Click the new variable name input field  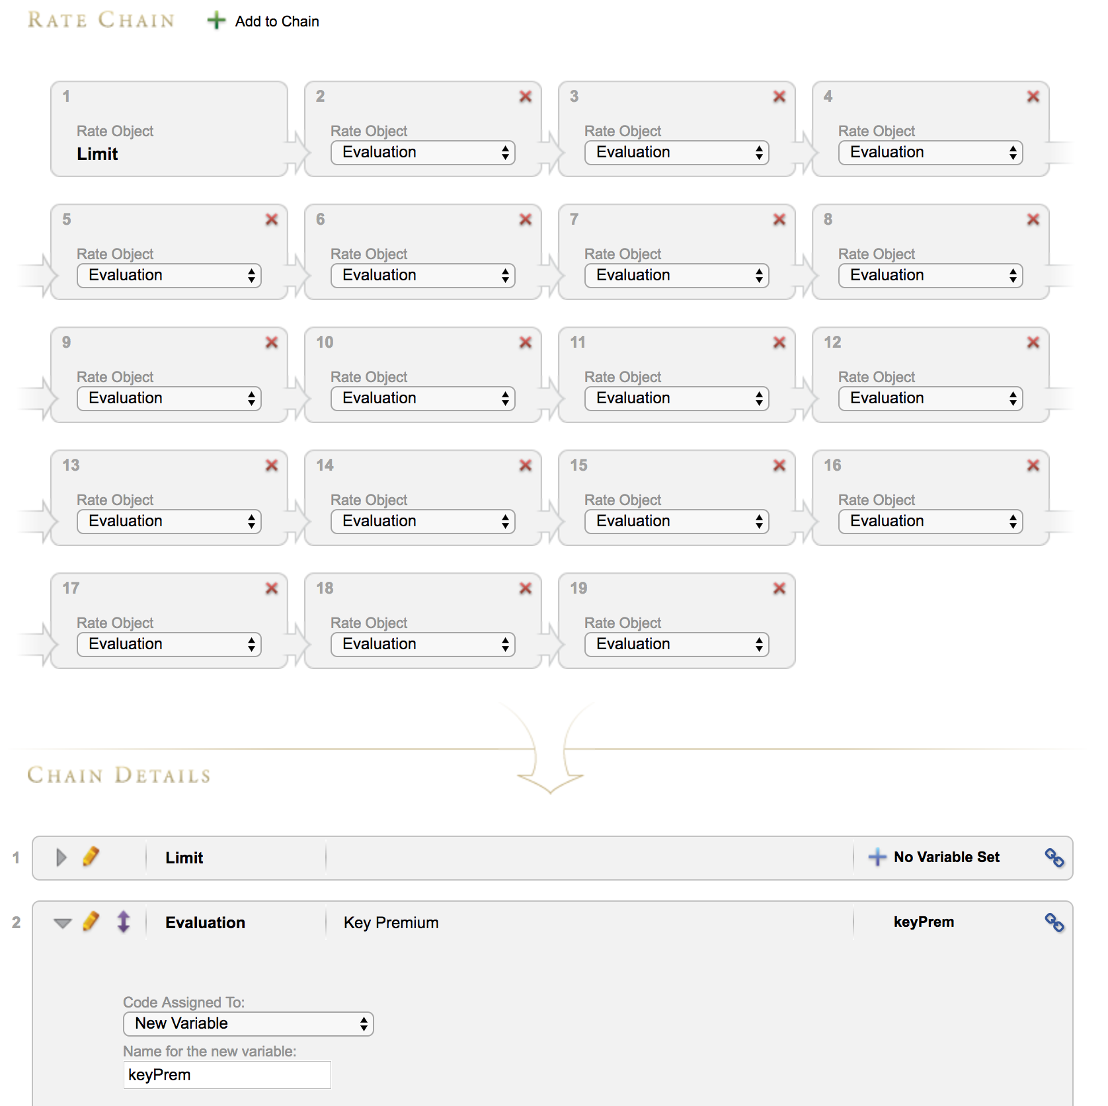coord(227,1075)
